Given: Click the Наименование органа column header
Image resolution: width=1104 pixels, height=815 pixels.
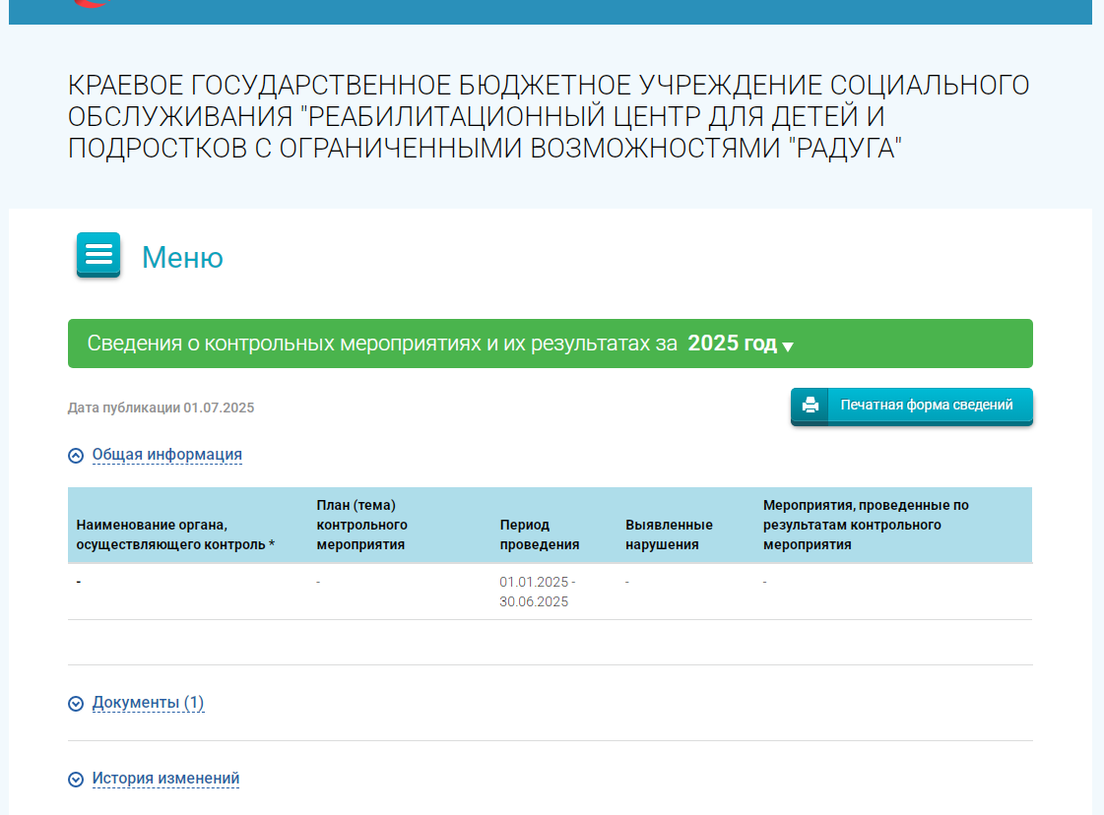Looking at the screenshot, I should click(174, 534).
